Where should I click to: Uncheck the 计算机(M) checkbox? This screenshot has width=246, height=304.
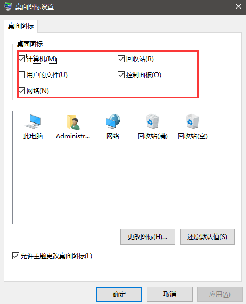(22, 59)
